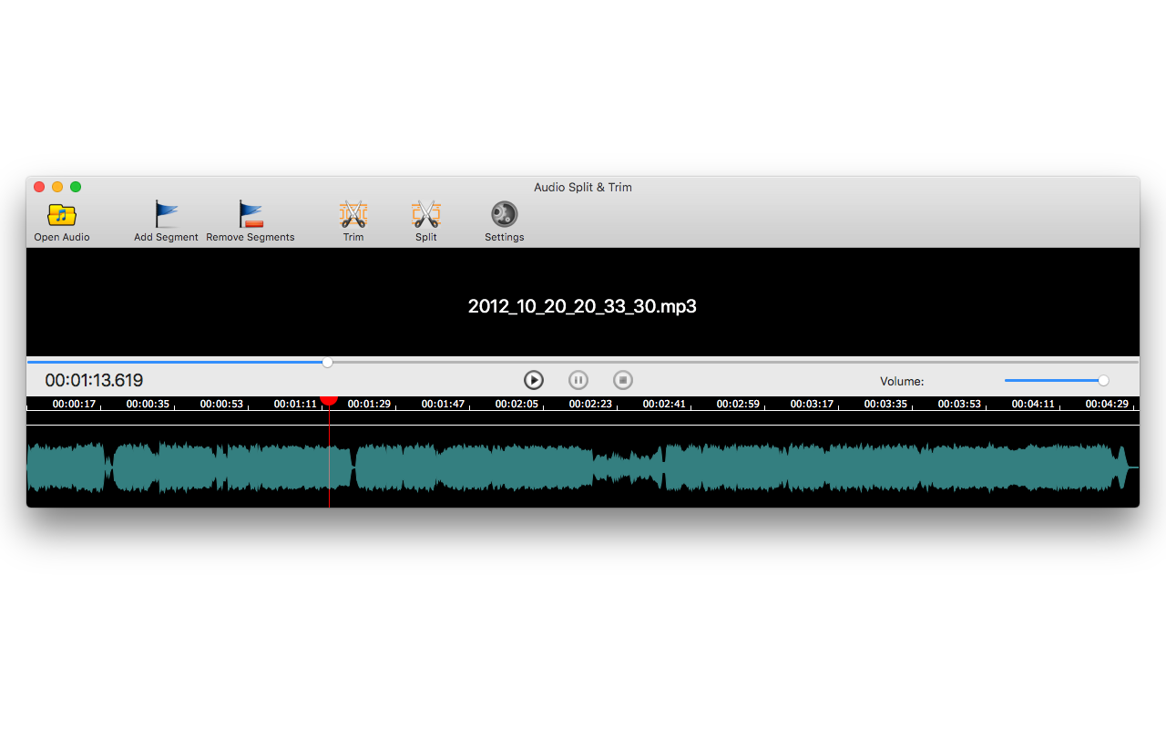Click the 00:03:17 ruler timestamp
The width and height of the screenshot is (1166, 729).
coord(812,404)
